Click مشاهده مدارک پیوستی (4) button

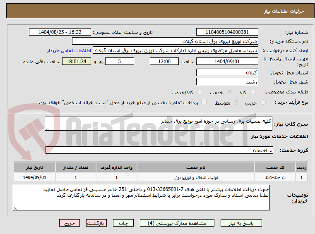click(177, 223)
